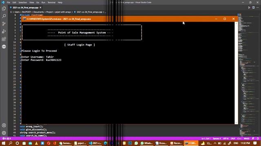Viewport: 261px width, 146px height.
Task: Open the Search view in the activity bar
Action: pyautogui.click(x=4, y=16)
